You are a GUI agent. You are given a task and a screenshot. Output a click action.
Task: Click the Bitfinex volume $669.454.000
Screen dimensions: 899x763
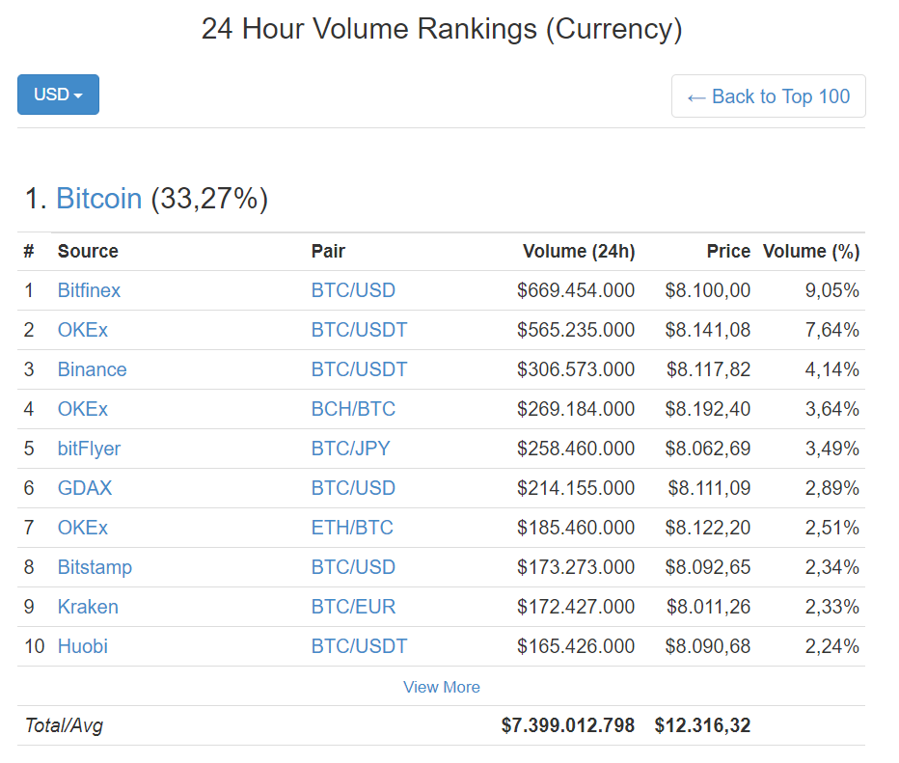pos(576,290)
